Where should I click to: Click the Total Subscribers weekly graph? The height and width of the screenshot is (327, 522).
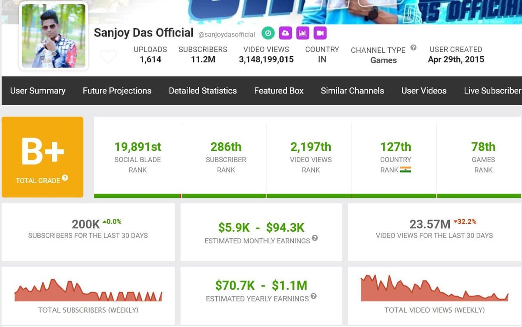[87, 289]
